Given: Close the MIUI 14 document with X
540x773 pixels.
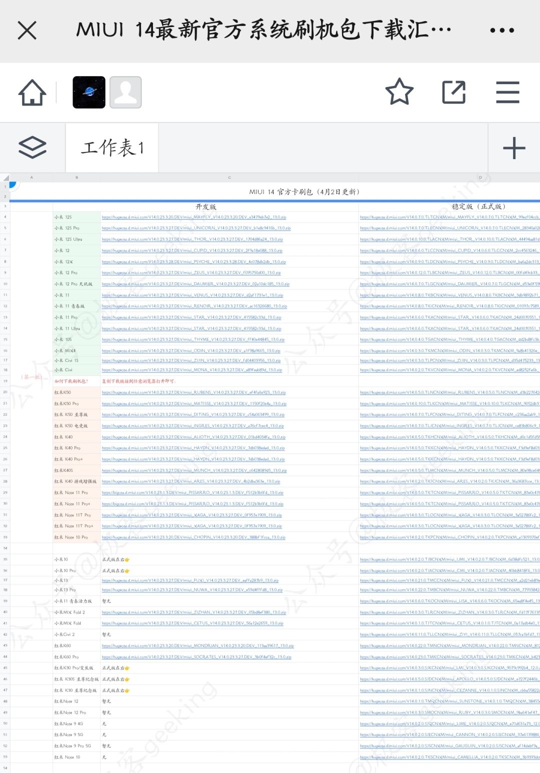Looking at the screenshot, I should pyautogui.click(x=26, y=30).
